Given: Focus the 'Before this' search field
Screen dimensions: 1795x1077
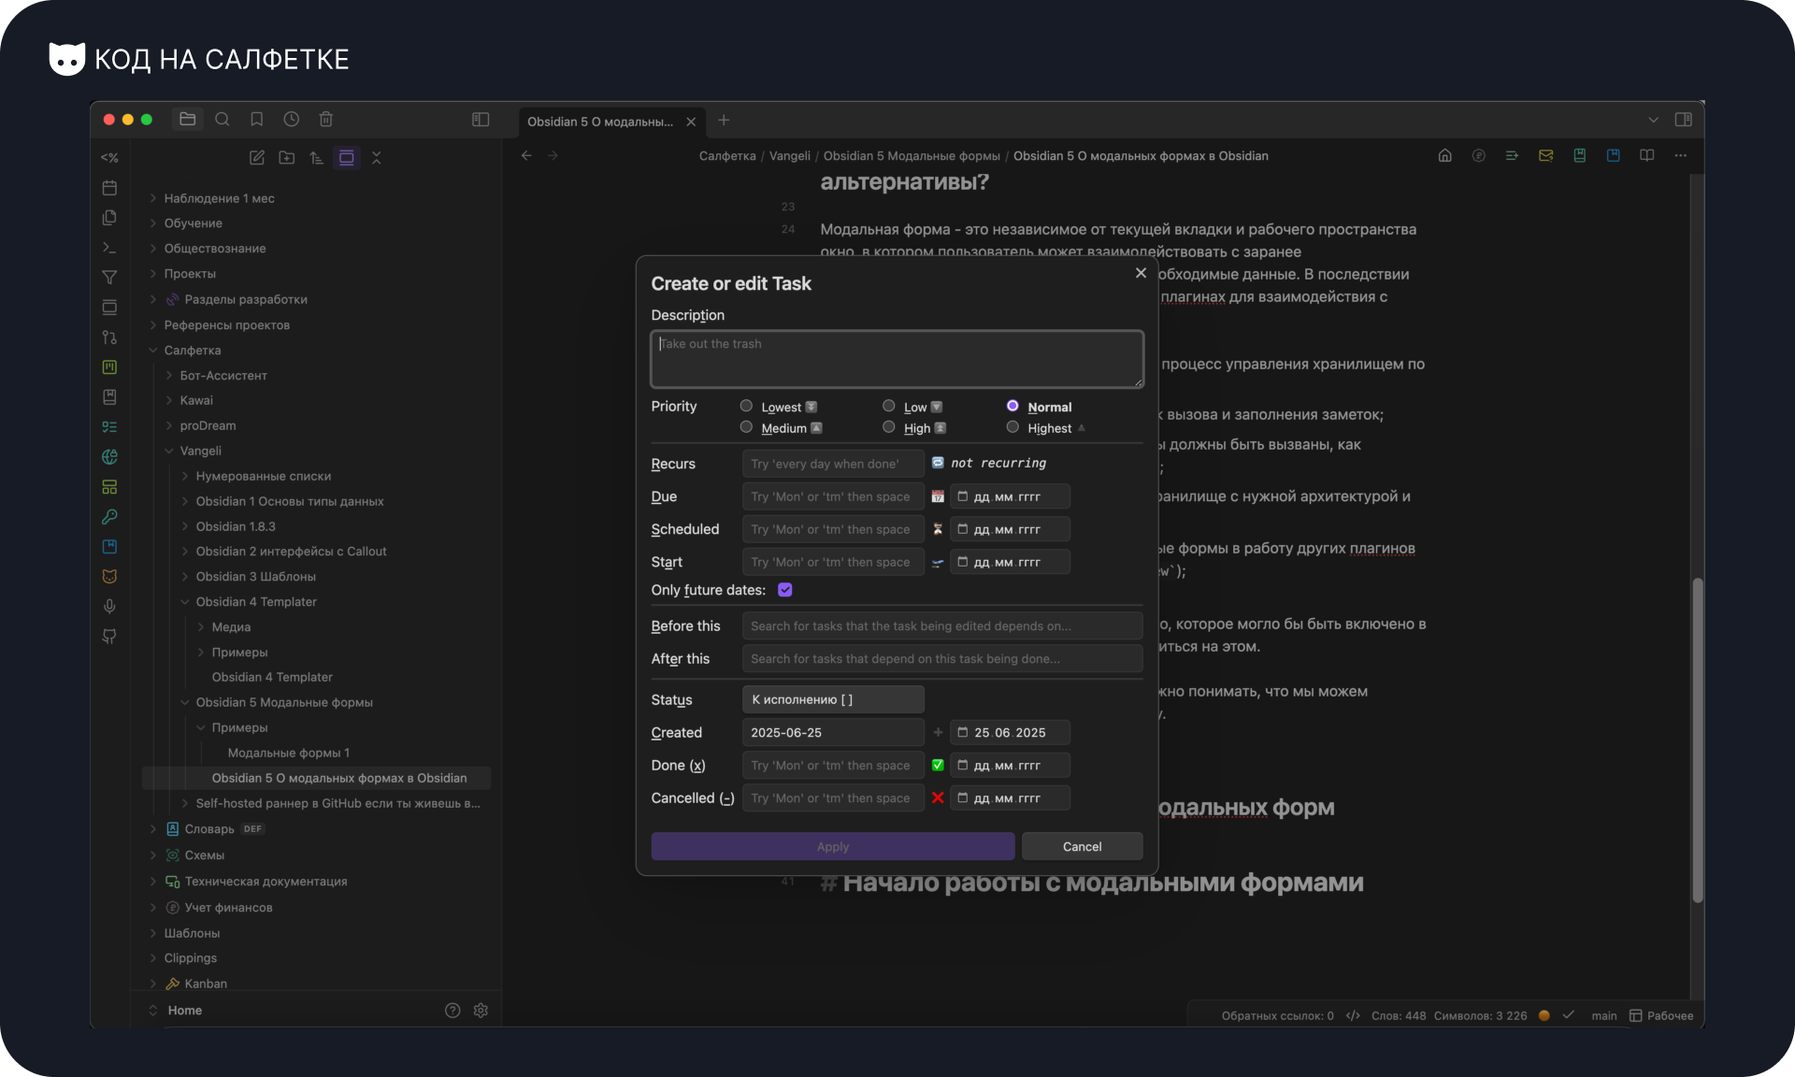Looking at the screenshot, I should pos(942,626).
